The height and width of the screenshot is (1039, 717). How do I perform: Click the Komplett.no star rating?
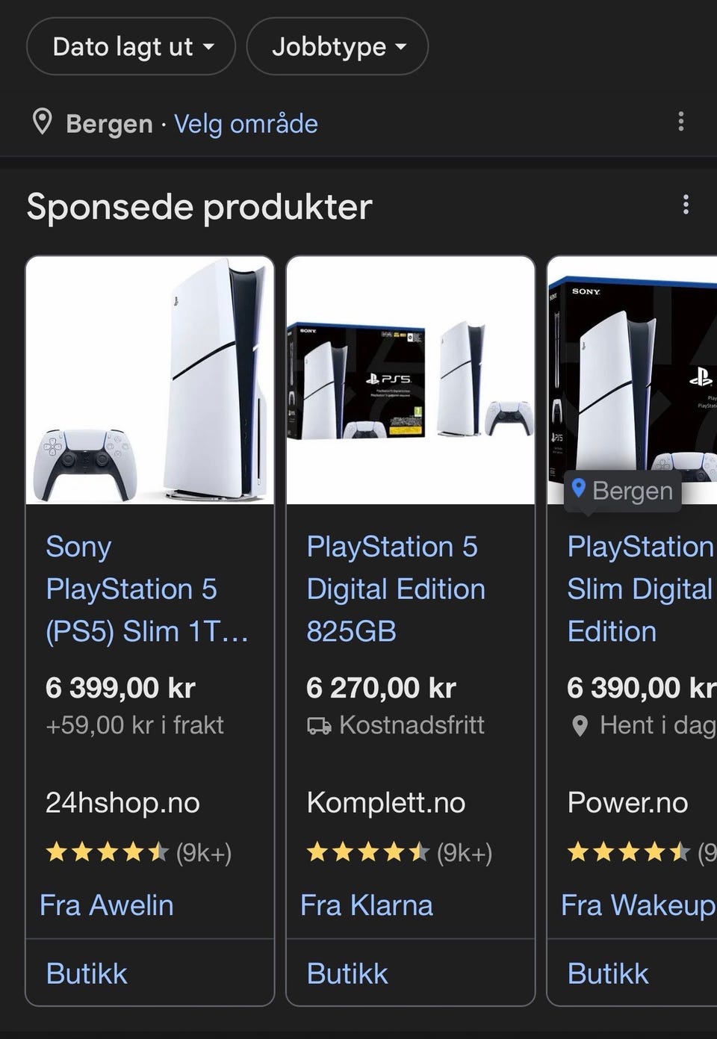[x=368, y=852]
